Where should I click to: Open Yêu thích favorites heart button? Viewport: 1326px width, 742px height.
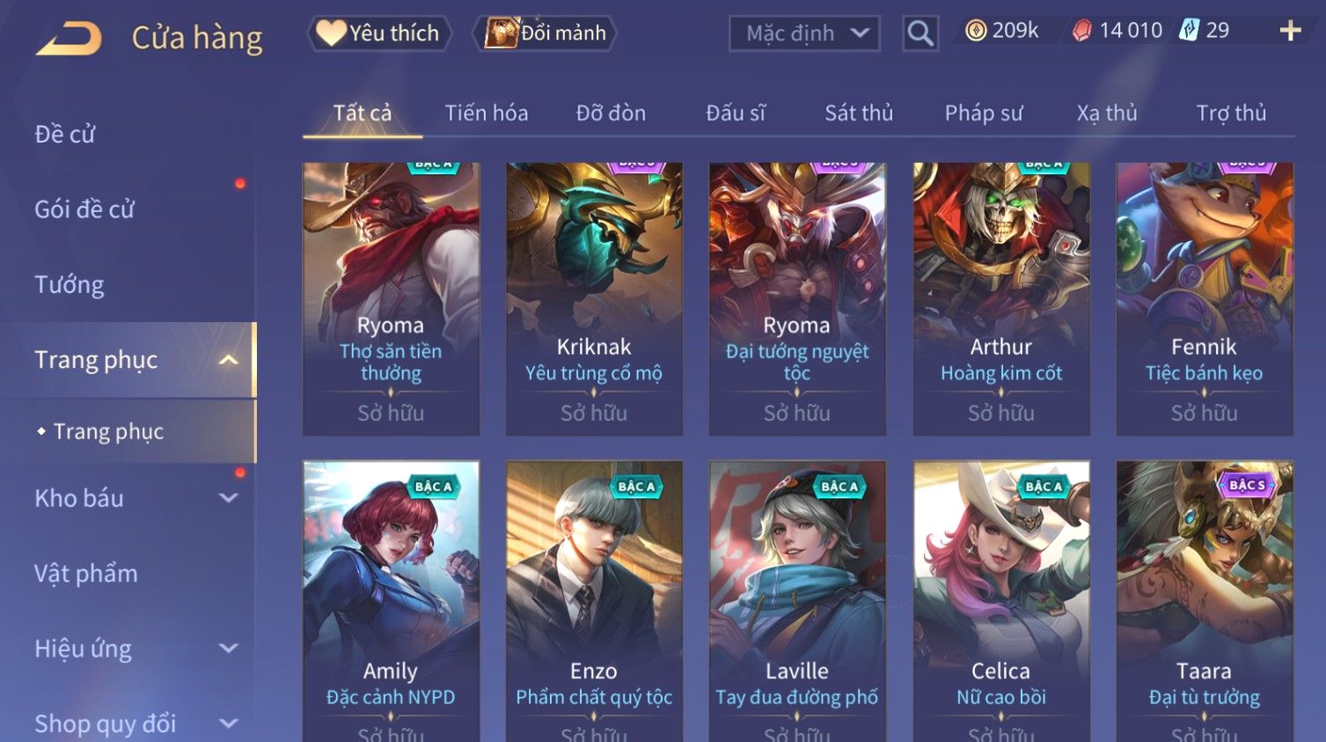tap(378, 33)
